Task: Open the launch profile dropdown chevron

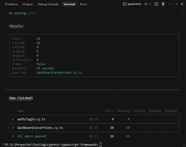Action: 150,4
